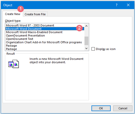
Task: Enable the Display as icon checkbox
Action: [93, 49]
